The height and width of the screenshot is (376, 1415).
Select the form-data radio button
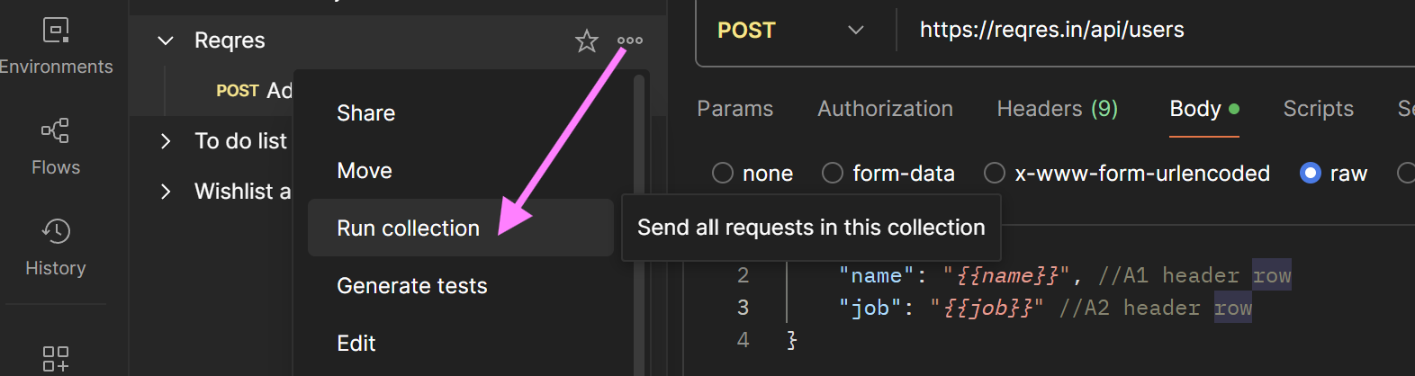(833, 173)
